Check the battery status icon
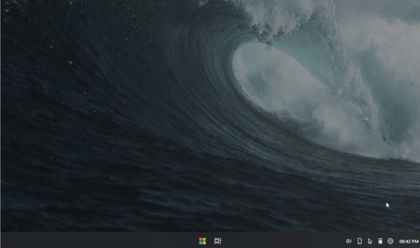This screenshot has height=248, width=420. (380, 241)
